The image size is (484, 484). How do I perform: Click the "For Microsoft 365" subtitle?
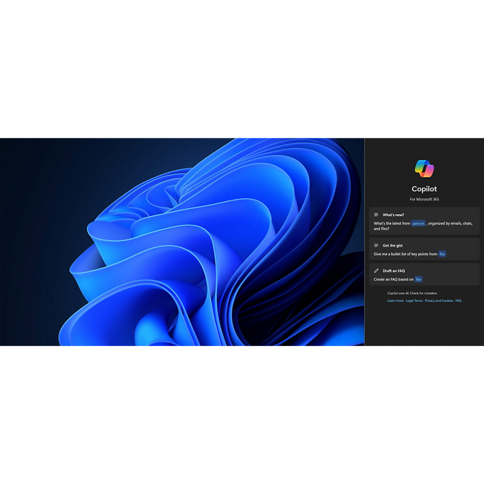424,200
